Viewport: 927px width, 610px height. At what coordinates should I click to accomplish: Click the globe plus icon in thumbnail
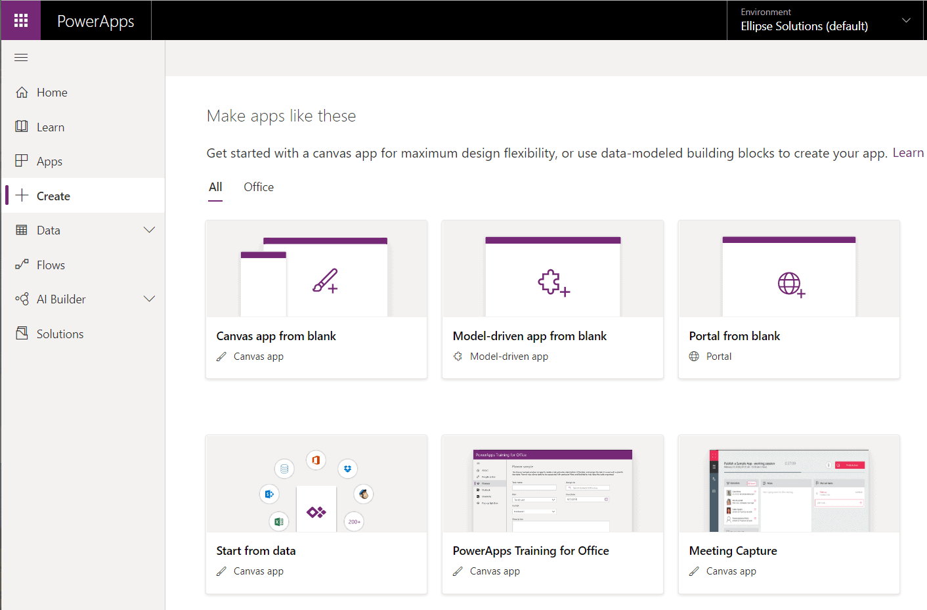(x=791, y=285)
